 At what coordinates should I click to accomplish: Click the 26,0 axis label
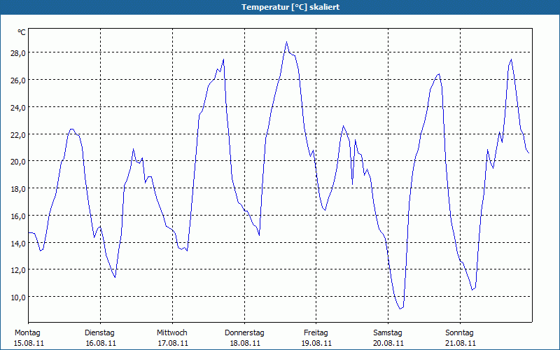[x=17, y=80]
